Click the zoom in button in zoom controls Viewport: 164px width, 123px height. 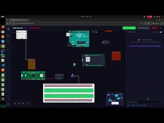(23, 103)
